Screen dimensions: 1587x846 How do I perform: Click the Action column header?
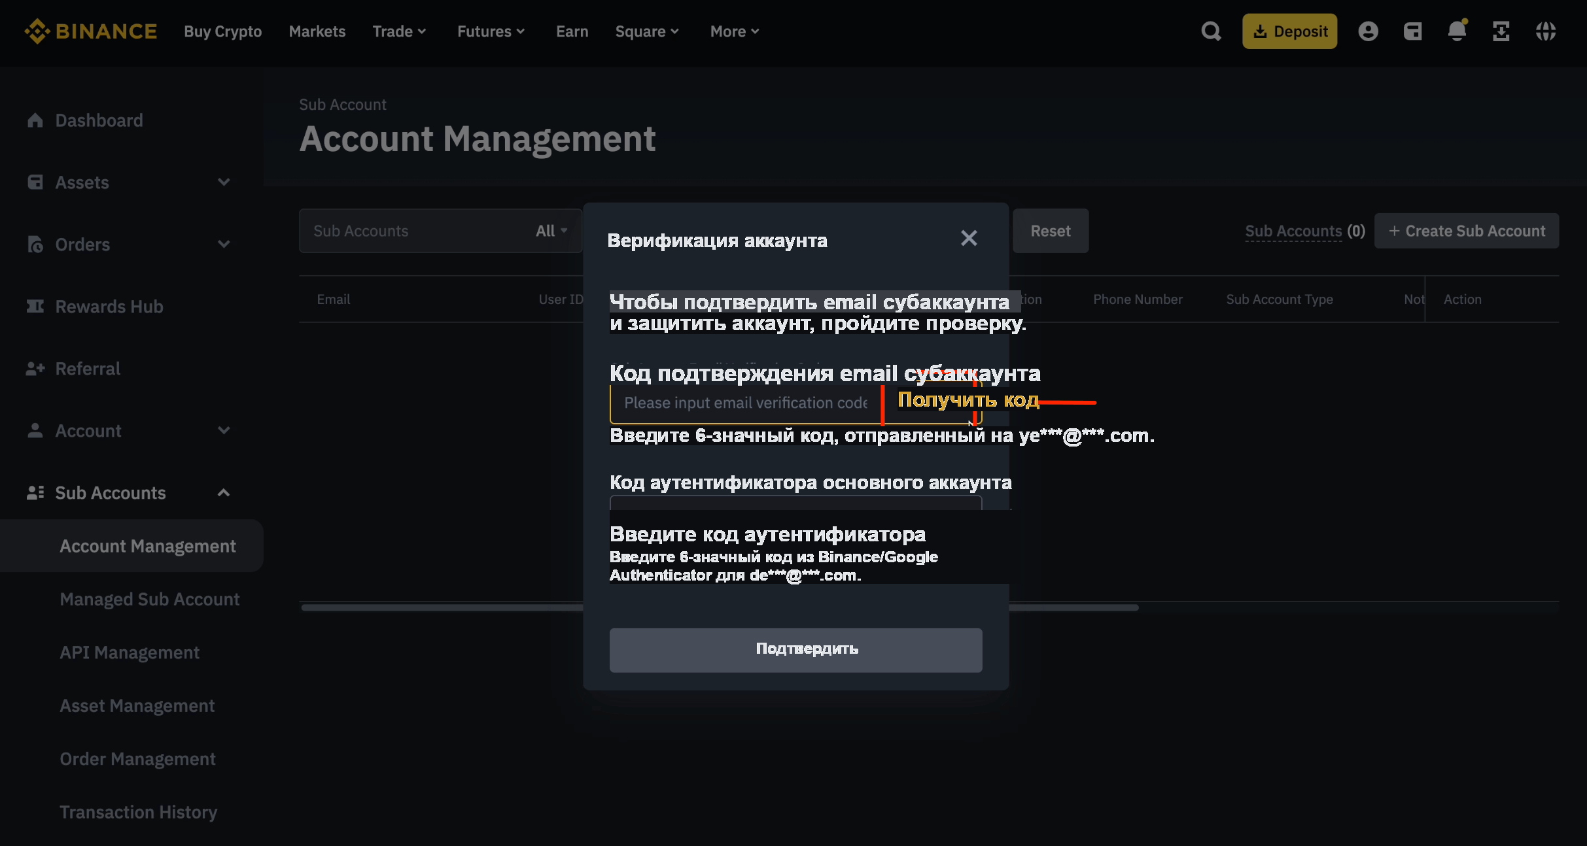1462,299
